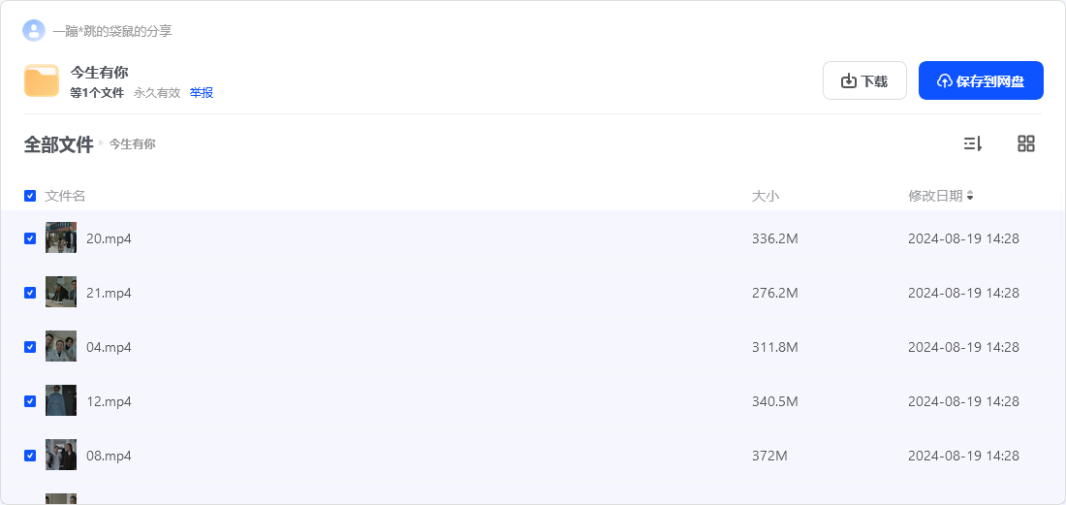Viewport: 1066px width, 505px height.
Task: Toggle the select-all files checkbox
Action: 30,196
